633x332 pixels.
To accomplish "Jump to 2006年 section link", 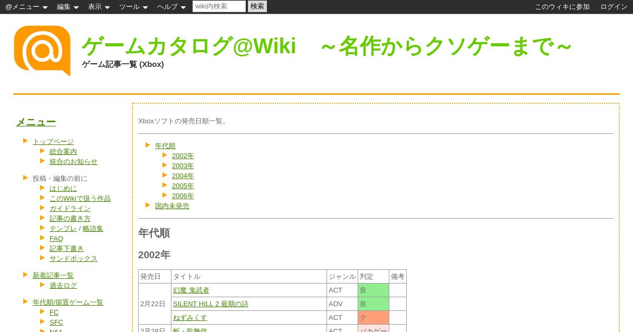I will [x=183, y=196].
